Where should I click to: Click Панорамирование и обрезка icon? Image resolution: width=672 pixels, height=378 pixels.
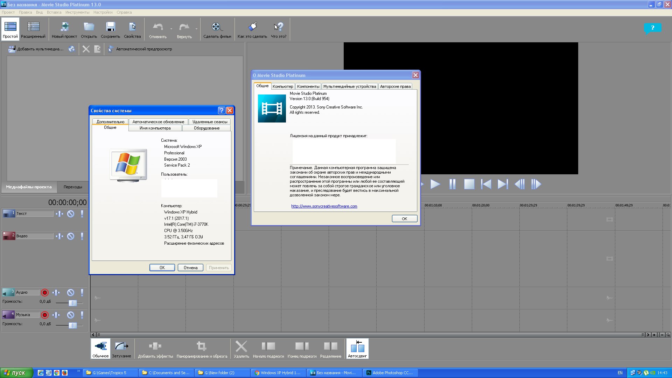(x=202, y=349)
